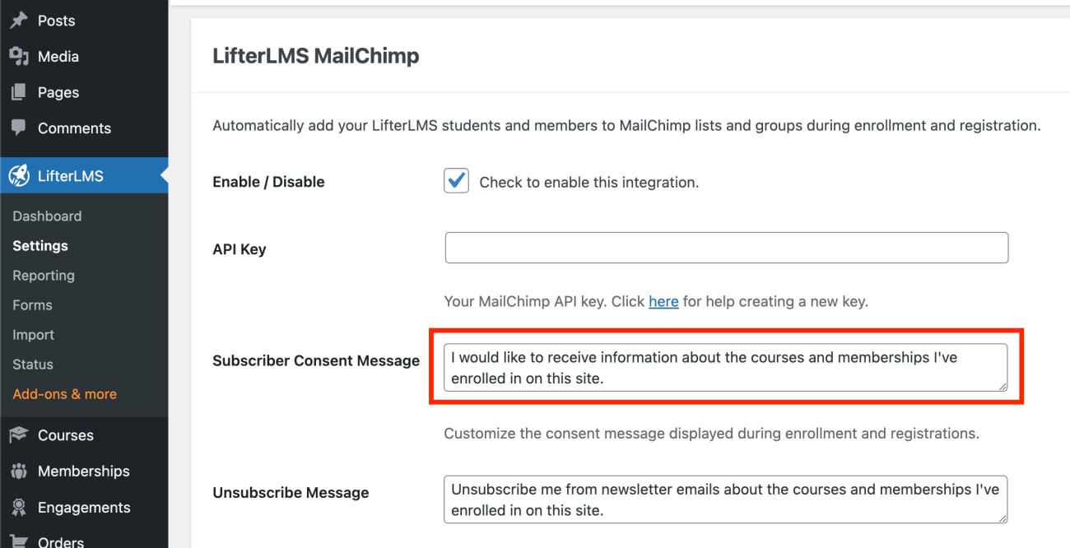The width and height of the screenshot is (1070, 548).
Task: Click the Memberships group icon
Action: 18,471
